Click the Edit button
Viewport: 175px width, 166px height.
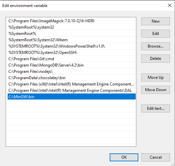[156, 34]
